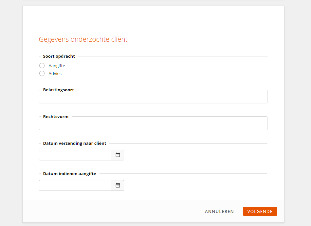Click the Advies option label text

click(x=55, y=73)
